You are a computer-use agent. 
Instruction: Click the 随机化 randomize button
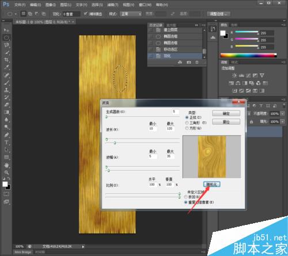click(x=211, y=185)
